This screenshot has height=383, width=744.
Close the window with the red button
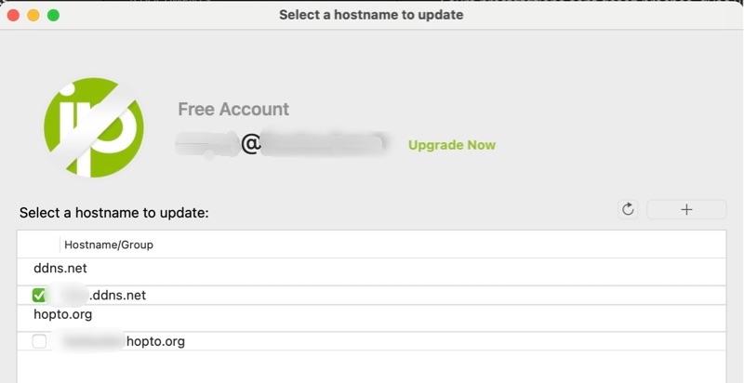point(14,15)
